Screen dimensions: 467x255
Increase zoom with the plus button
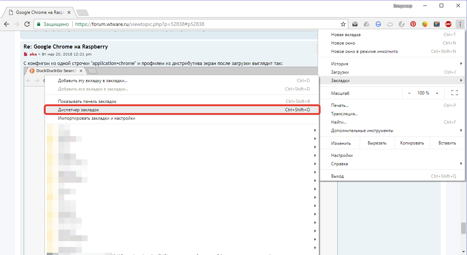(437, 93)
